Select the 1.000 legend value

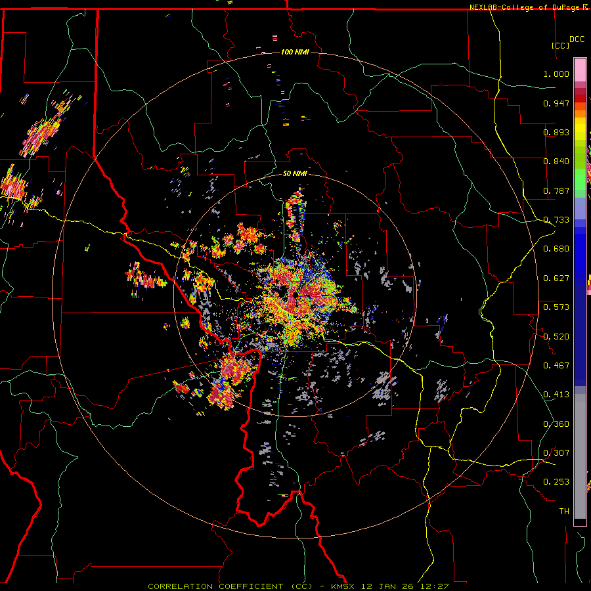click(x=556, y=74)
